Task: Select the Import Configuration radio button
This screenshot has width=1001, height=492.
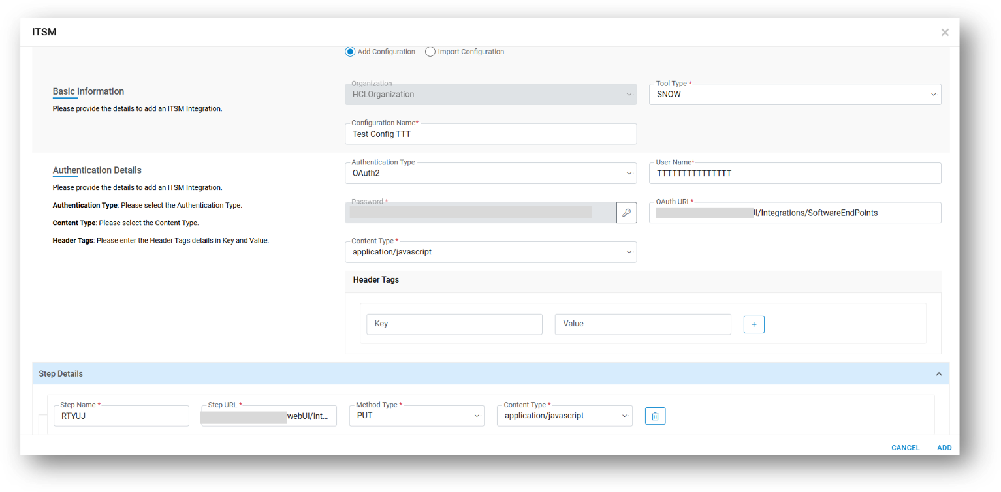Action: (x=430, y=52)
